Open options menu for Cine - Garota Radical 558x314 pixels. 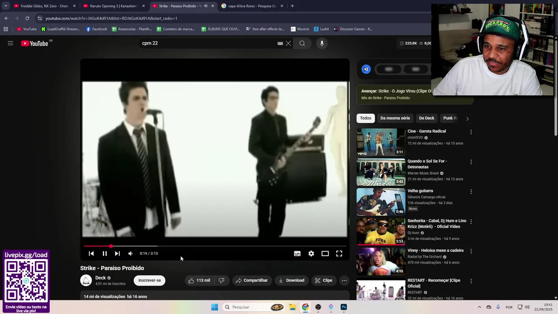pyautogui.click(x=471, y=132)
